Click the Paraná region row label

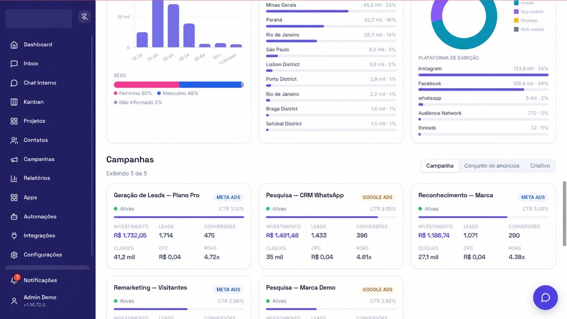click(274, 20)
